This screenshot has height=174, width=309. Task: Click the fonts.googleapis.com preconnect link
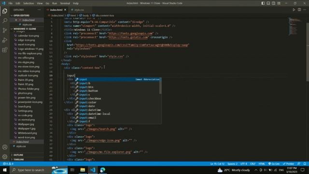click(130, 33)
